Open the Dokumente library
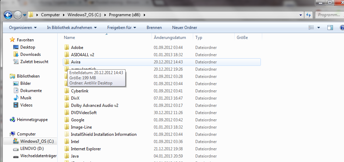 point(31,91)
